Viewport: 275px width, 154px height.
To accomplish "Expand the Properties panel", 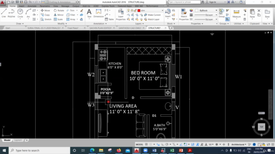I will pos(197,24).
